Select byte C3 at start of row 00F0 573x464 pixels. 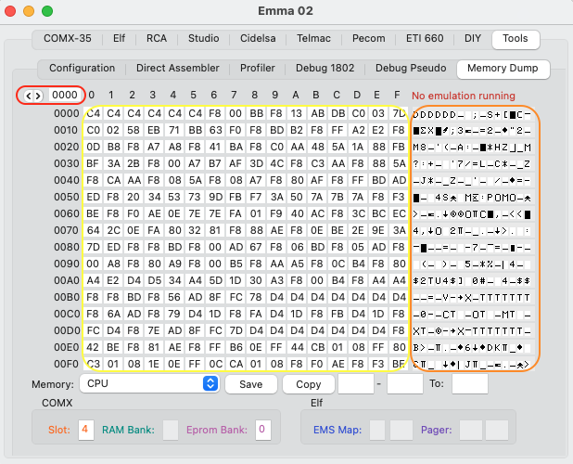click(94, 364)
